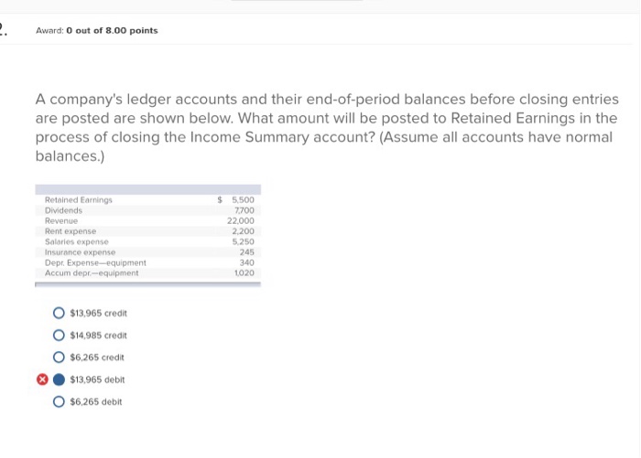This screenshot has width=641, height=458.
Task: Select the $13,965 credit option
Action: point(59,313)
